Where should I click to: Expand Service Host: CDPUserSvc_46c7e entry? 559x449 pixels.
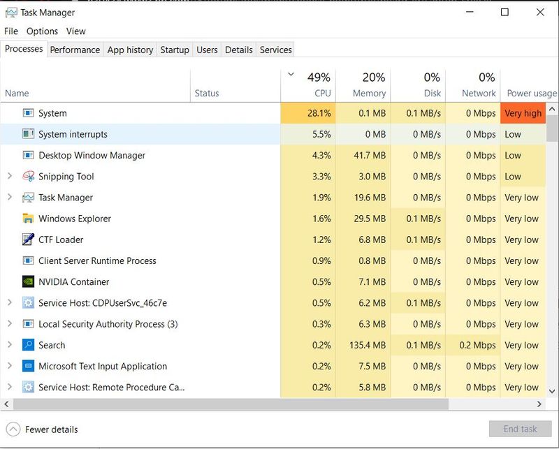click(9, 303)
